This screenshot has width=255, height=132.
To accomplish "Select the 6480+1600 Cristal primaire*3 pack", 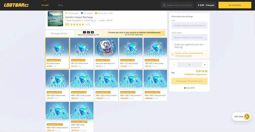I will (x=131, y=85).
